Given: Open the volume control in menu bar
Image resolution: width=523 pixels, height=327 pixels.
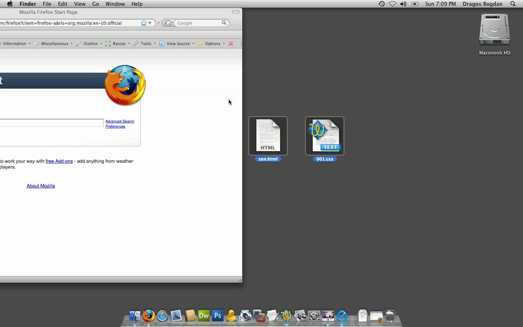Looking at the screenshot, I should [403, 4].
